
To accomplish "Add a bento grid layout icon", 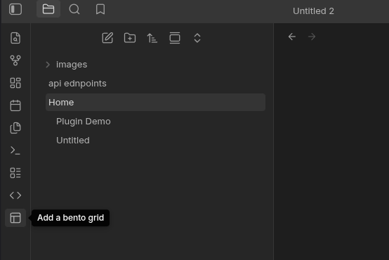I will coord(15,218).
